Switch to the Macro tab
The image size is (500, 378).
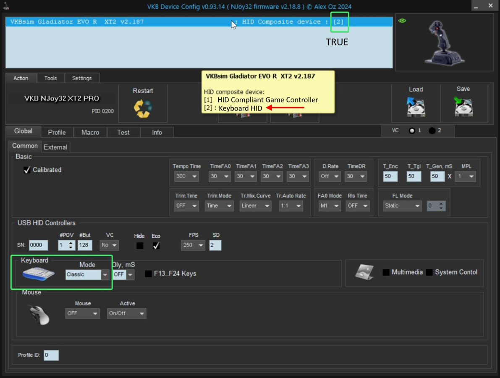pyautogui.click(x=90, y=132)
